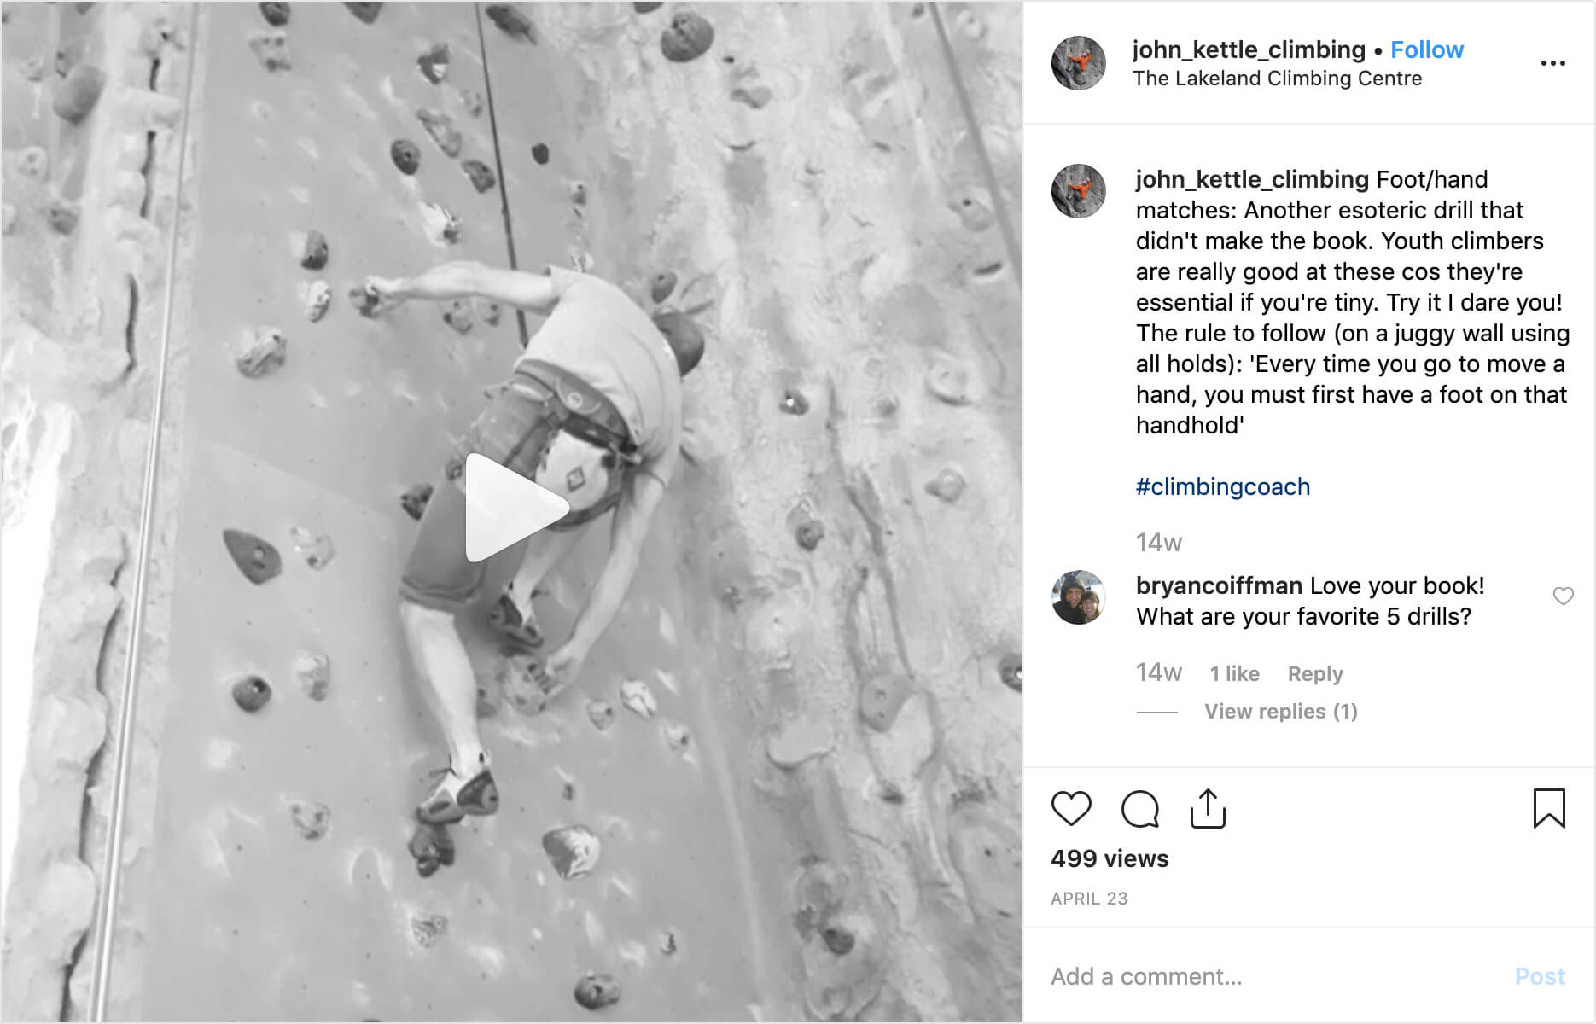1596x1024 pixels.
Task: Save the post with the bookmark icon
Action: pos(1549,808)
